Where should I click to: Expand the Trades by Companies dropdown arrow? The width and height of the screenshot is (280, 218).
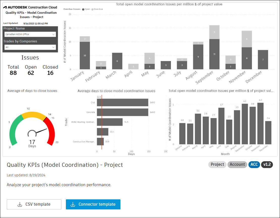click(53, 47)
